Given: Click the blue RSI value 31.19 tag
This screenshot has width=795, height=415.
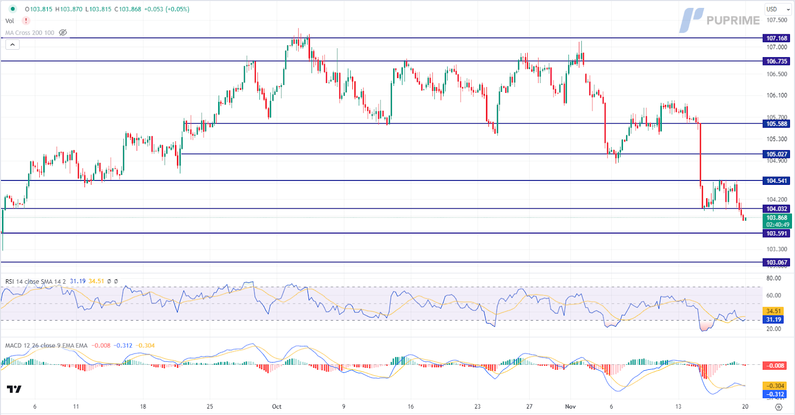Looking at the screenshot, I should (x=773, y=320).
